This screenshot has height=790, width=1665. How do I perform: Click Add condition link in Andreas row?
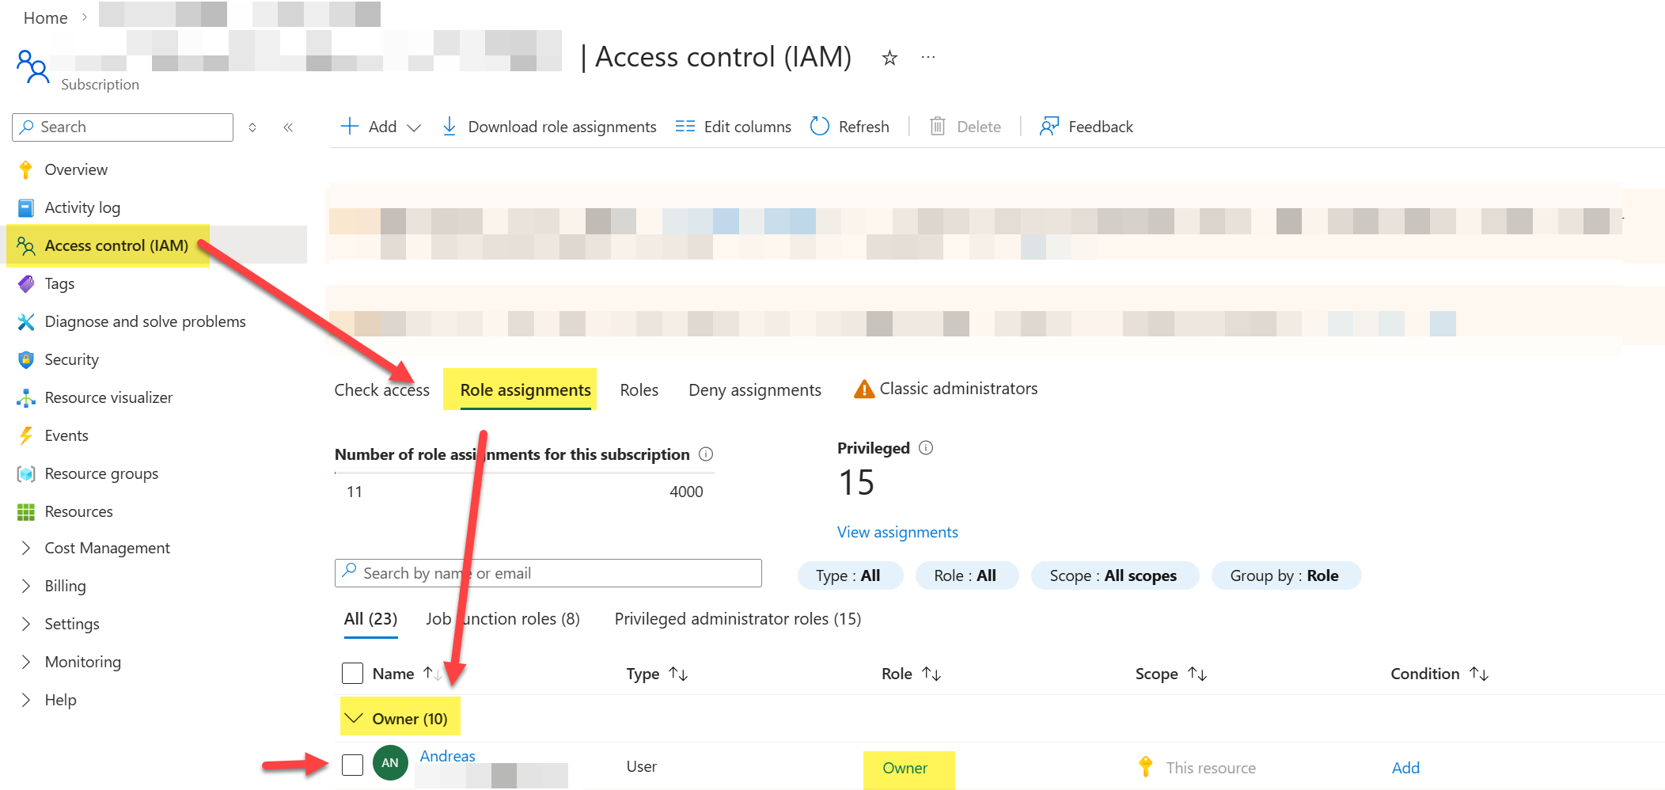1405,768
